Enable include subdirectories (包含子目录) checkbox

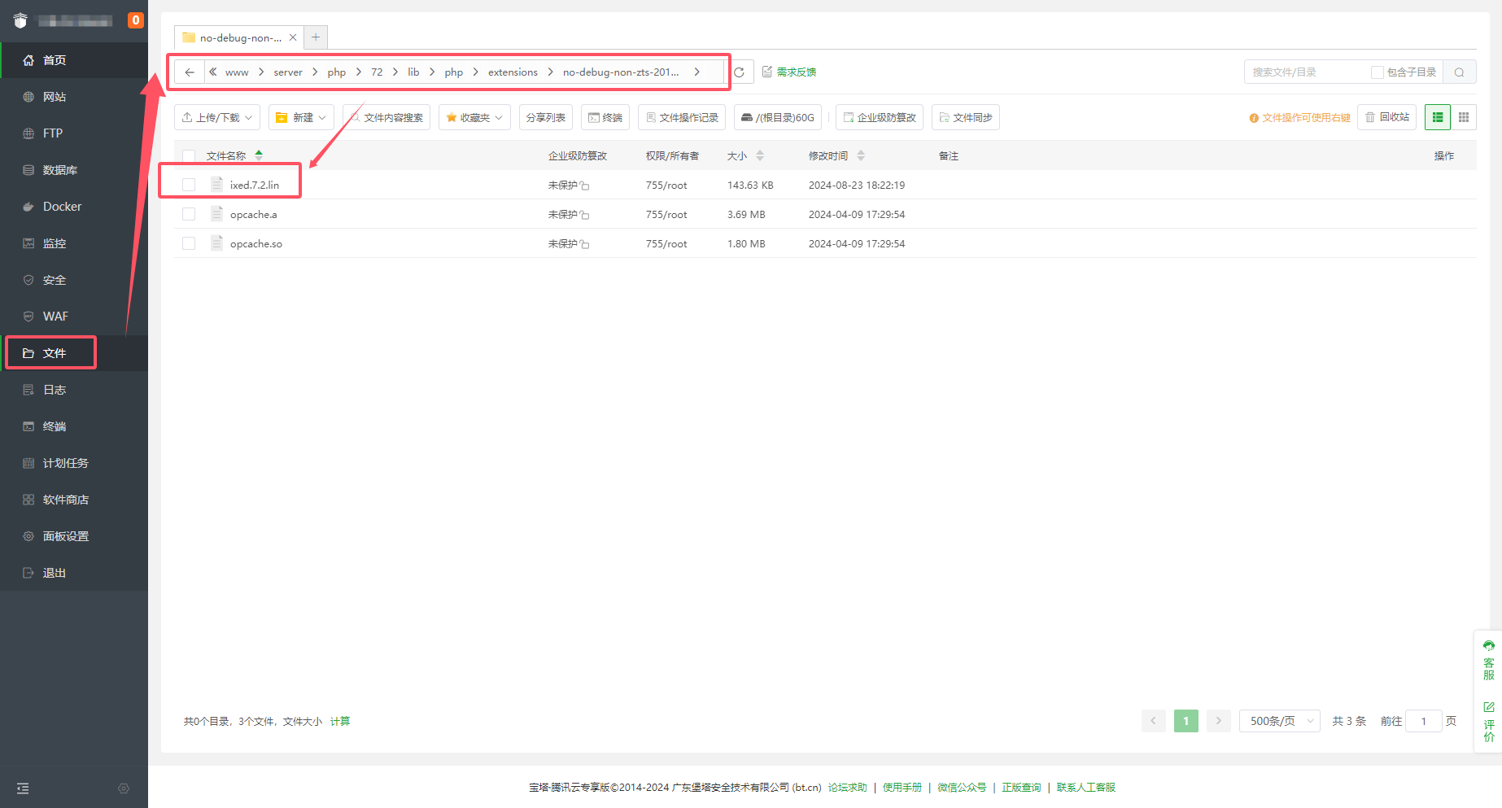pos(1377,72)
